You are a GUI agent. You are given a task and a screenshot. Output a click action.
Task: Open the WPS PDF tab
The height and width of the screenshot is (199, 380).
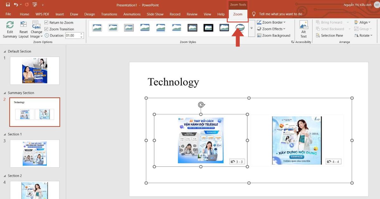click(42, 14)
